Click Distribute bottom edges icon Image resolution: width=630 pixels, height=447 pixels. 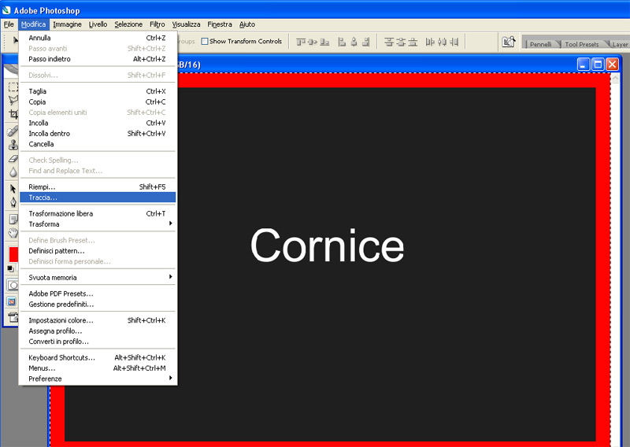coord(413,42)
